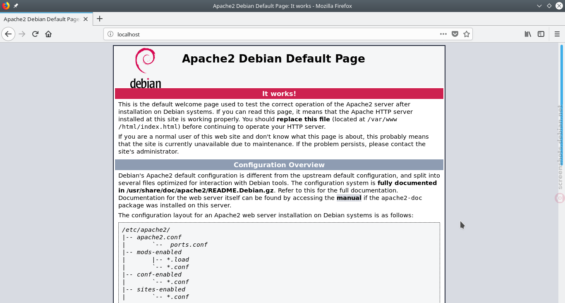Screen dimensions: 565x303
Task: Click the '*.load' entry in tree
Action: (178, 260)
